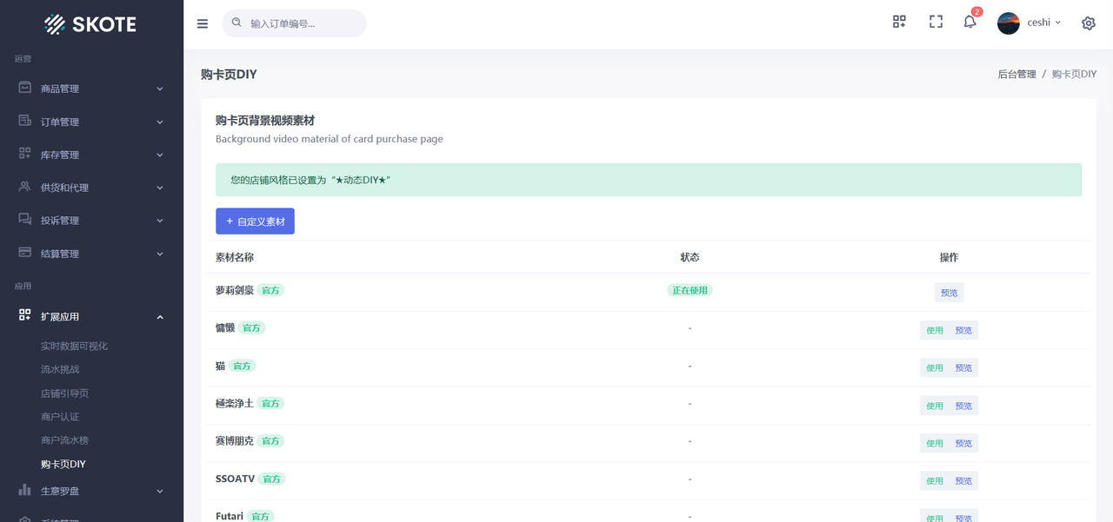Expand the 订单管理 chevron
This screenshot has width=1113, height=522.
tap(160, 122)
